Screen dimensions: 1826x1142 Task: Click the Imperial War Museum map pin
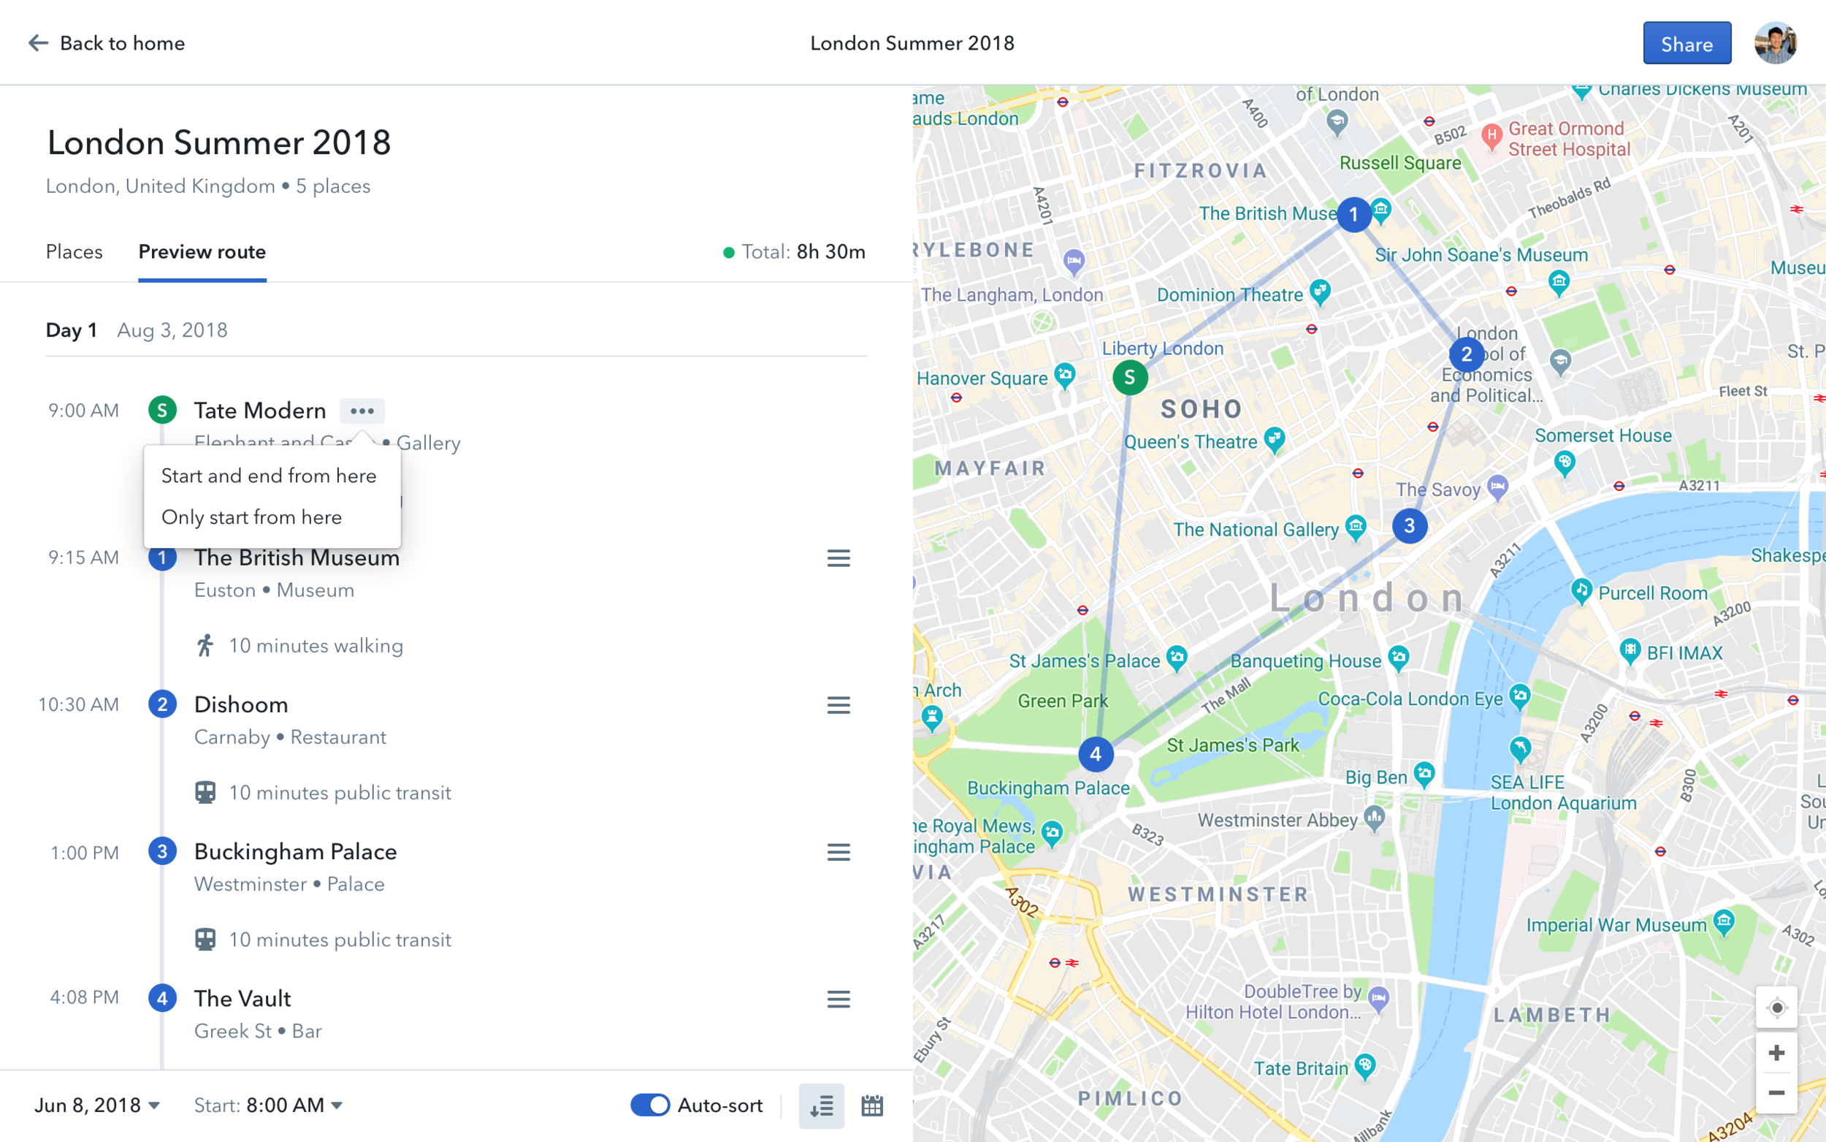pyautogui.click(x=1723, y=922)
